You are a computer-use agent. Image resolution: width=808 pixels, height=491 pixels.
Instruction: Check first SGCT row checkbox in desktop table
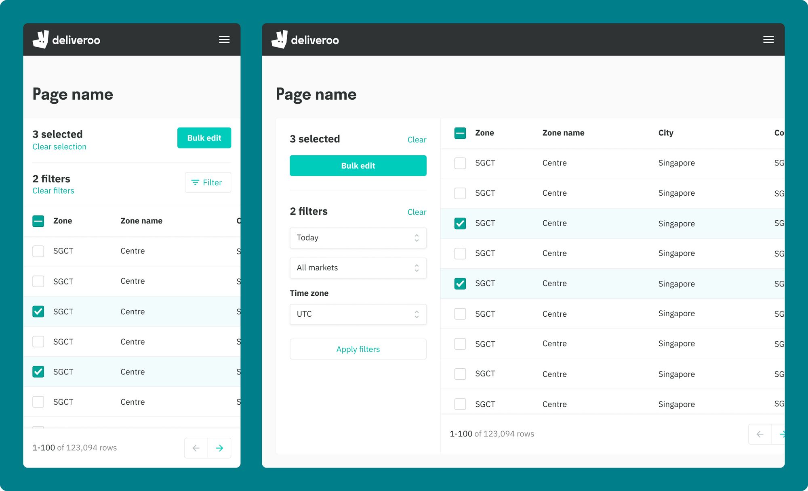pos(460,163)
